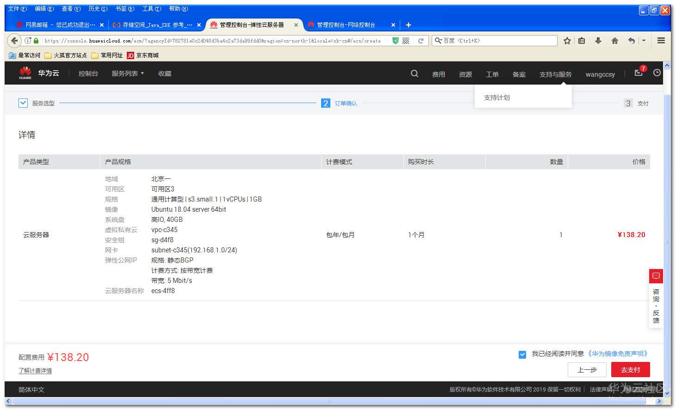The image size is (676, 410).
Task: Click the Huawei Cloud logo
Action: pyautogui.click(x=39, y=73)
